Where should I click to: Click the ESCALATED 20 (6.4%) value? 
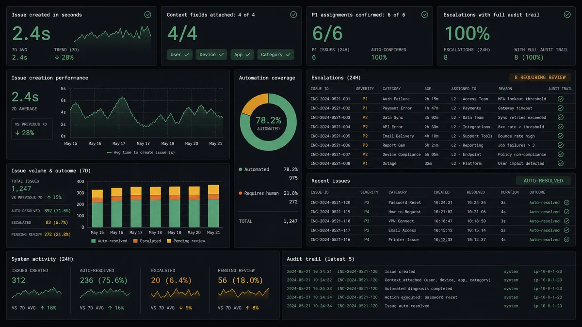point(170,280)
